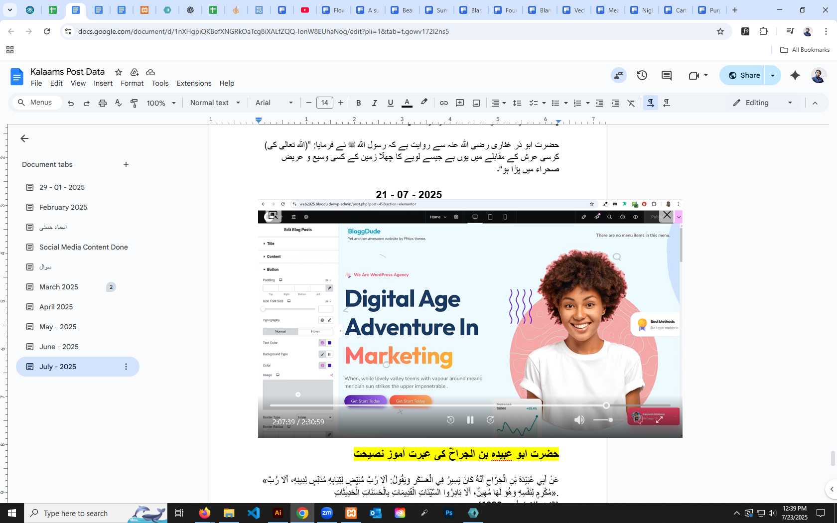The image size is (837, 523).
Task: Toggle underline formatting
Action: click(x=391, y=103)
